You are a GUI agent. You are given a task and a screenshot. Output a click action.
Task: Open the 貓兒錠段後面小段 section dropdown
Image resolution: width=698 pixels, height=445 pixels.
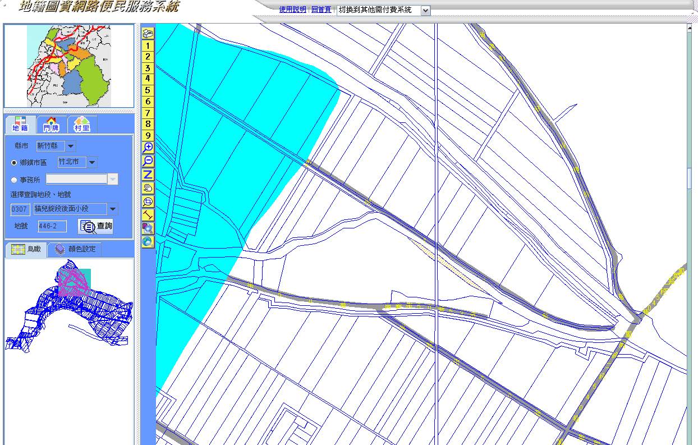[113, 209]
